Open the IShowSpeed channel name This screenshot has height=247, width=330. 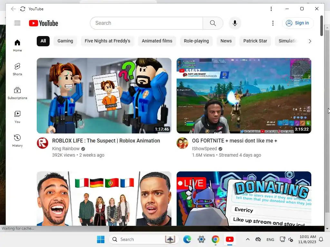tap(204, 149)
